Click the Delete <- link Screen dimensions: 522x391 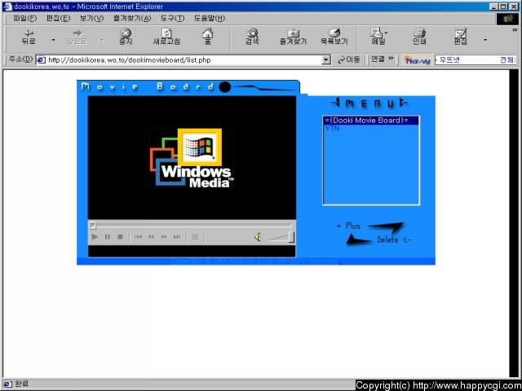point(394,239)
